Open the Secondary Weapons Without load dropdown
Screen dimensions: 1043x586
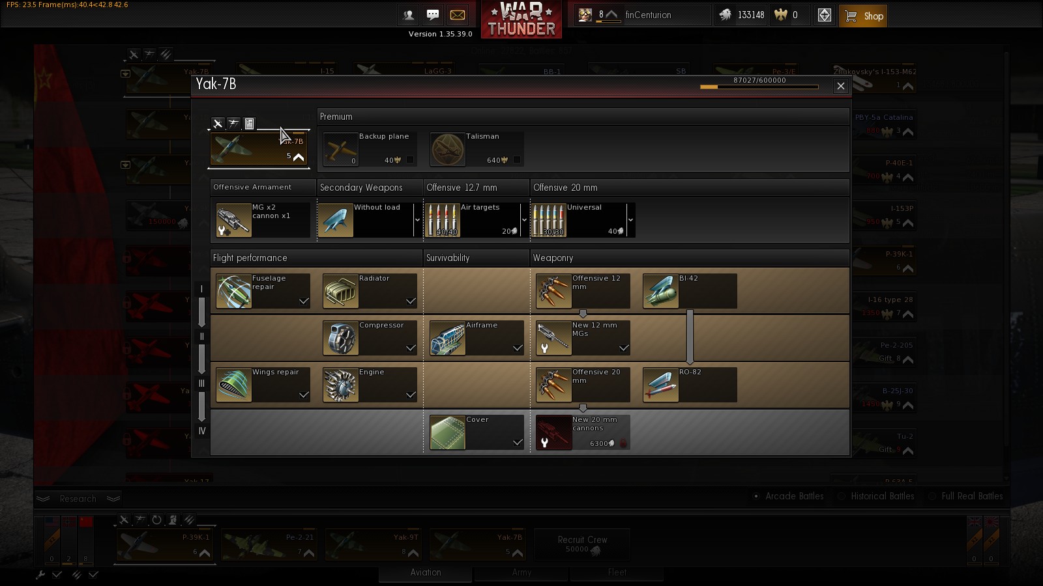point(417,220)
